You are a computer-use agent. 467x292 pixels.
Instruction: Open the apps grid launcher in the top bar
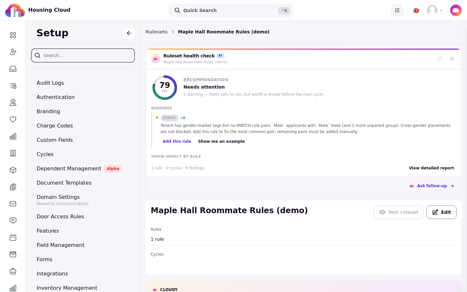coord(397,10)
